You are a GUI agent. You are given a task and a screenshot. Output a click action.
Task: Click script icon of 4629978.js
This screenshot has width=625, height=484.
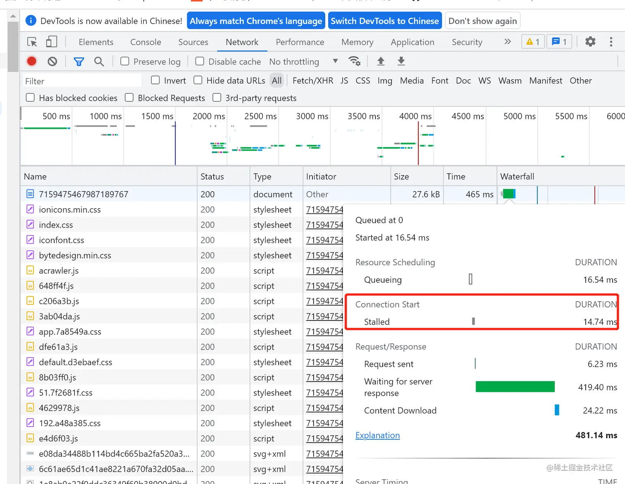[30, 408]
